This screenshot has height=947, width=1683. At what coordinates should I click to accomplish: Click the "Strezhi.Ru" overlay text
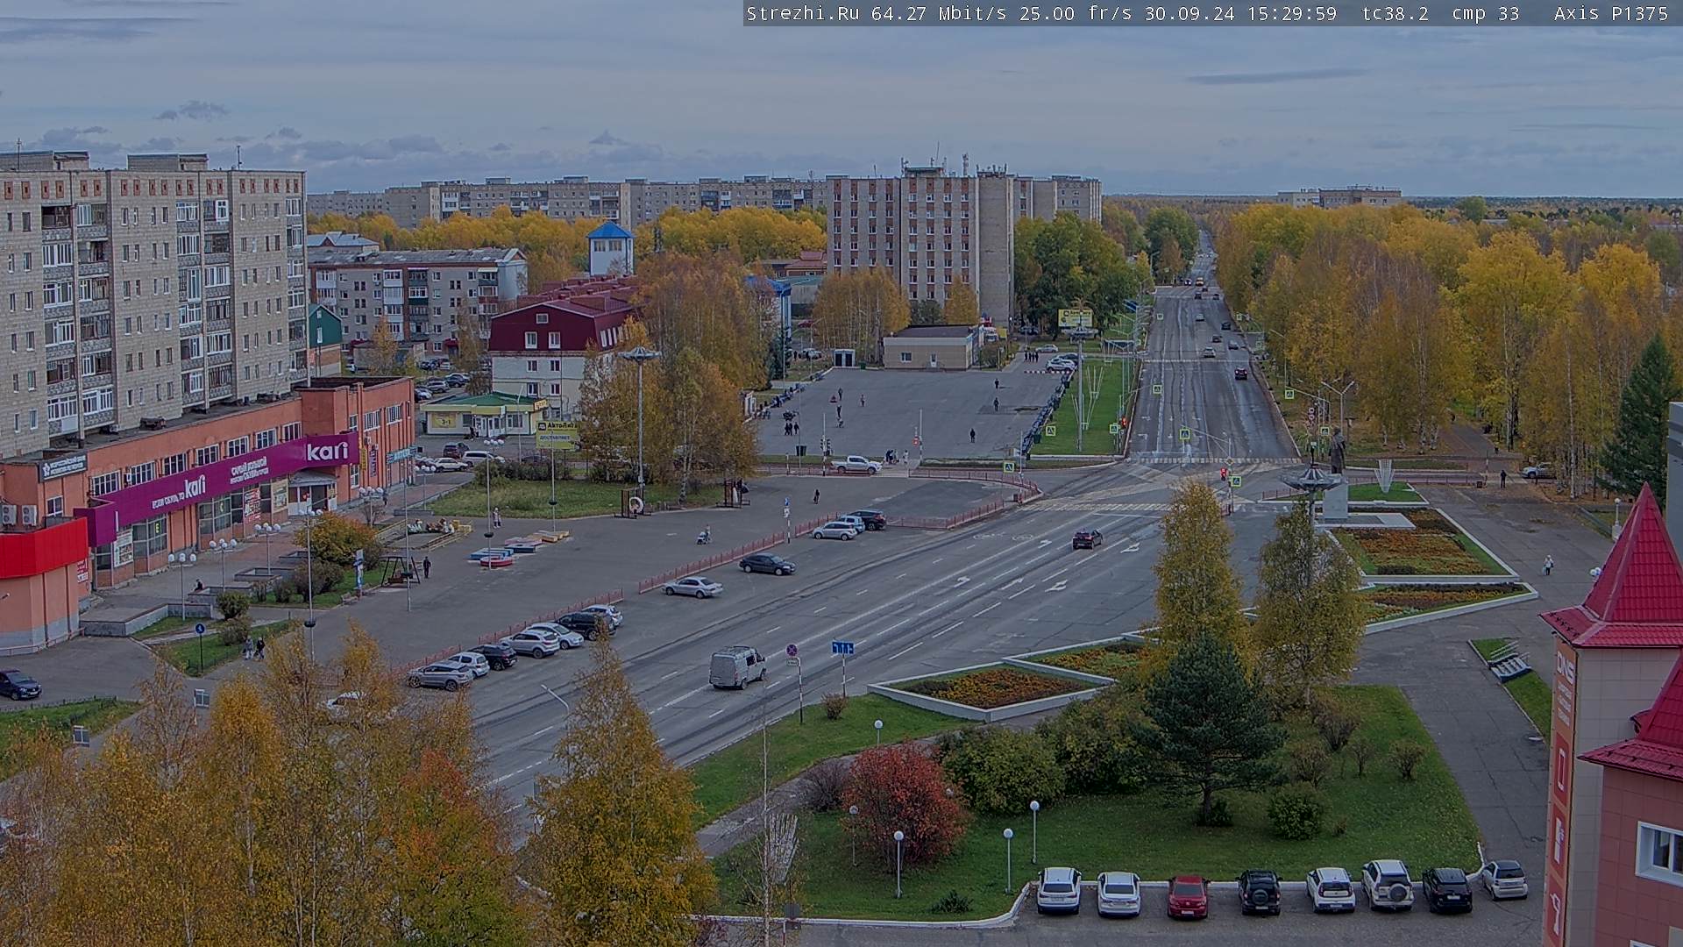[x=802, y=13]
